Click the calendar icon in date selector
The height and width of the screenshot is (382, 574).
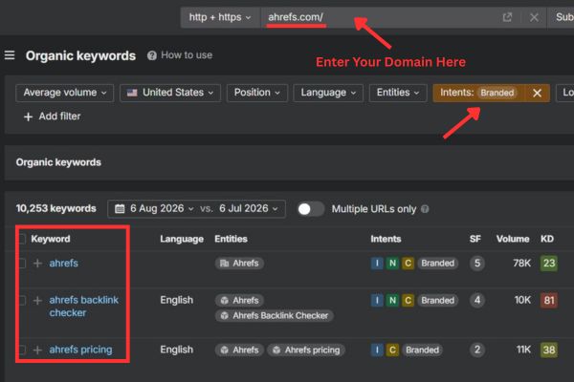click(x=120, y=209)
